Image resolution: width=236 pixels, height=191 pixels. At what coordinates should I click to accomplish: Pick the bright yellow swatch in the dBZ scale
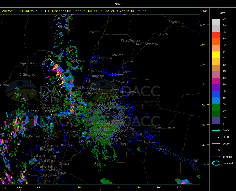(216, 55)
